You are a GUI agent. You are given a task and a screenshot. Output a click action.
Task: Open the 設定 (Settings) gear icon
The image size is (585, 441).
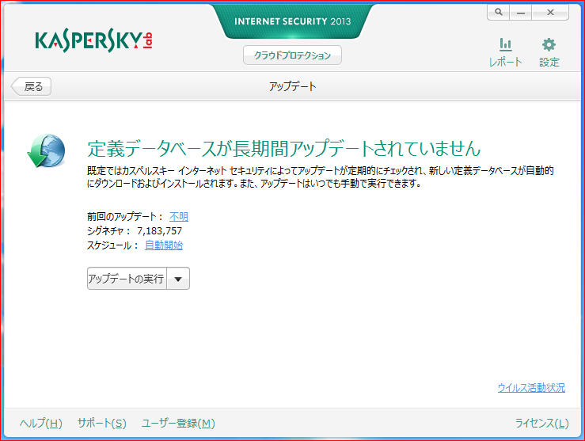coord(549,46)
